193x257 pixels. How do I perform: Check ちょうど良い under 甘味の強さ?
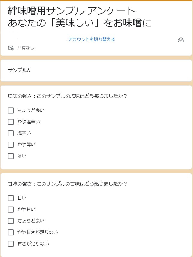pyautogui.click(x=11, y=221)
